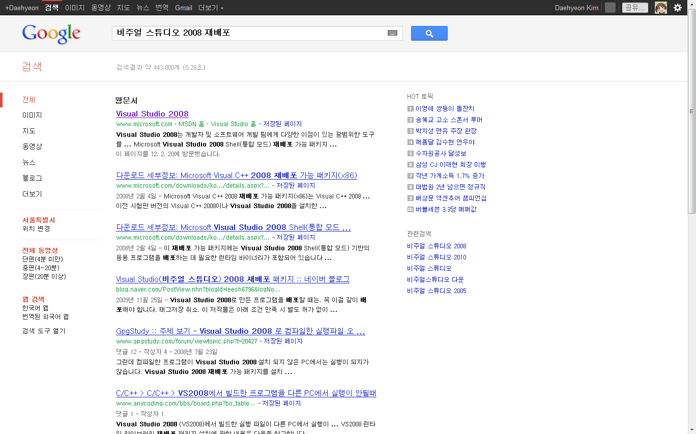Click the vertical scrollbar thumb

click(x=691, y=112)
